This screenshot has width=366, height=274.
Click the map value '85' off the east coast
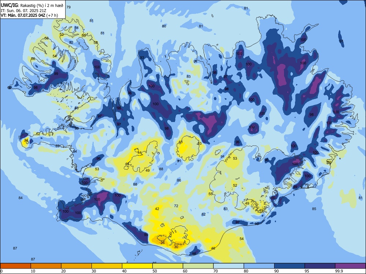(314, 209)
